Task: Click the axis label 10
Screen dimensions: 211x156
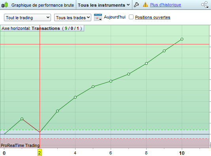Action: click(x=182, y=153)
